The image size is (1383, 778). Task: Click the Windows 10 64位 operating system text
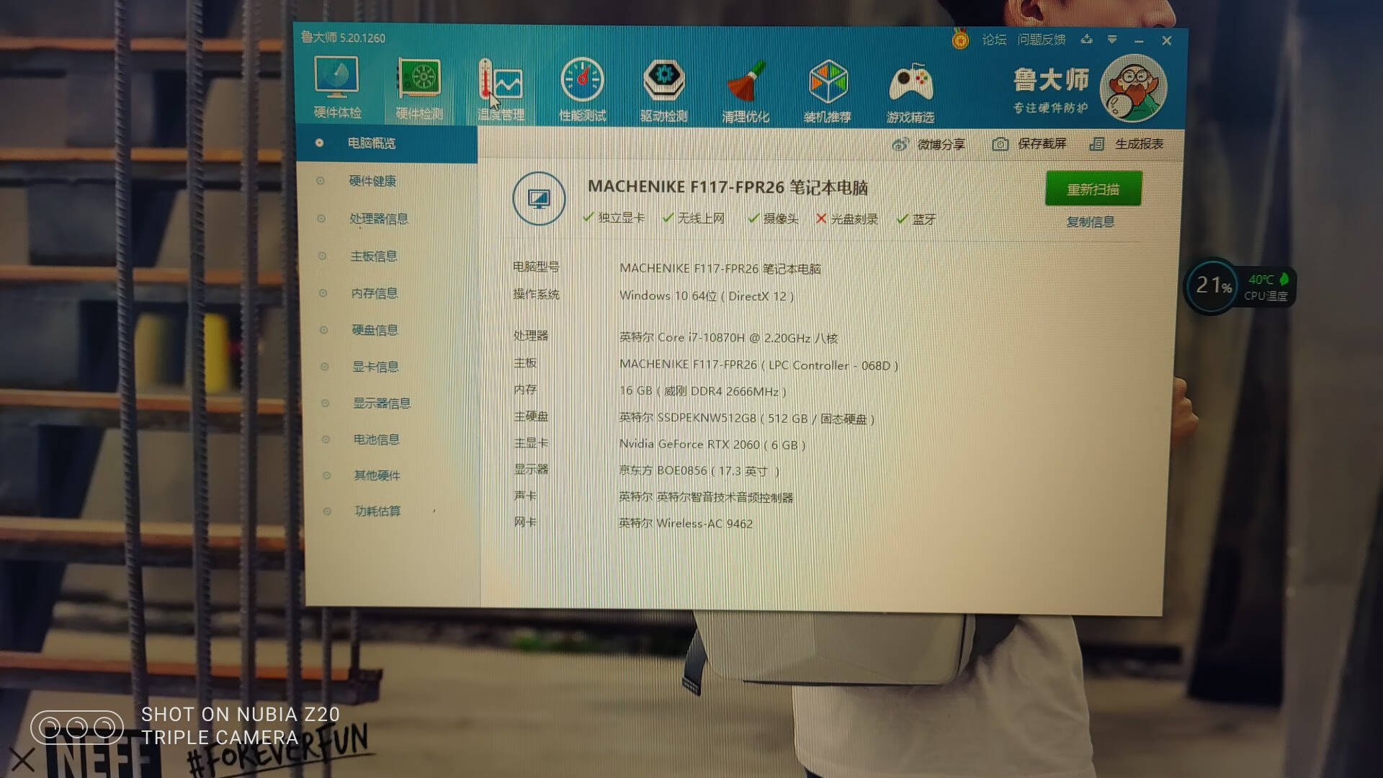(707, 296)
